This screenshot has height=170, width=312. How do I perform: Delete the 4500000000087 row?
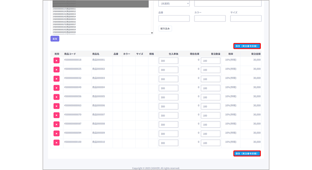coord(57,125)
